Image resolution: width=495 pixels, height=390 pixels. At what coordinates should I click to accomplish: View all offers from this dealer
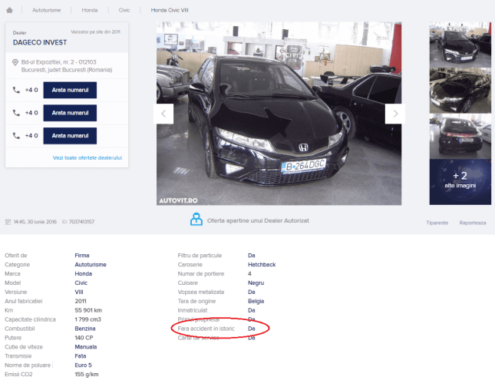click(x=87, y=157)
